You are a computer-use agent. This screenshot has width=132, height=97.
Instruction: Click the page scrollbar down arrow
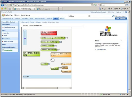pos(129,92)
